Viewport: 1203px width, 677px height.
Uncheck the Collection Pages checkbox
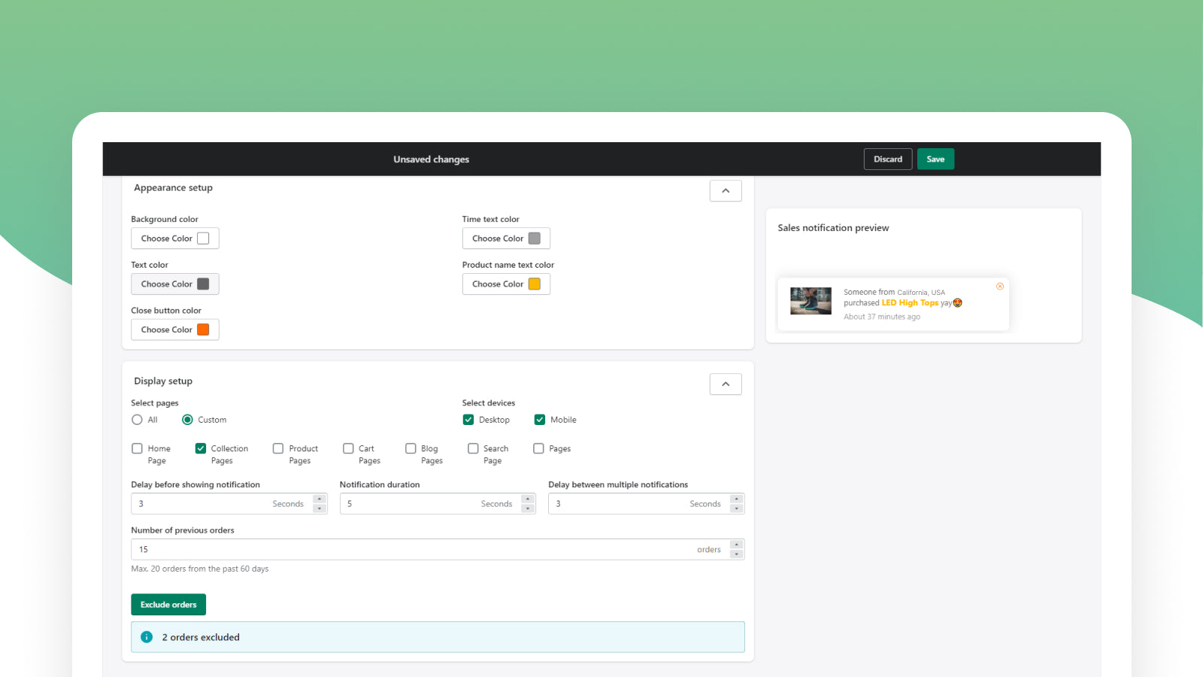(201, 448)
